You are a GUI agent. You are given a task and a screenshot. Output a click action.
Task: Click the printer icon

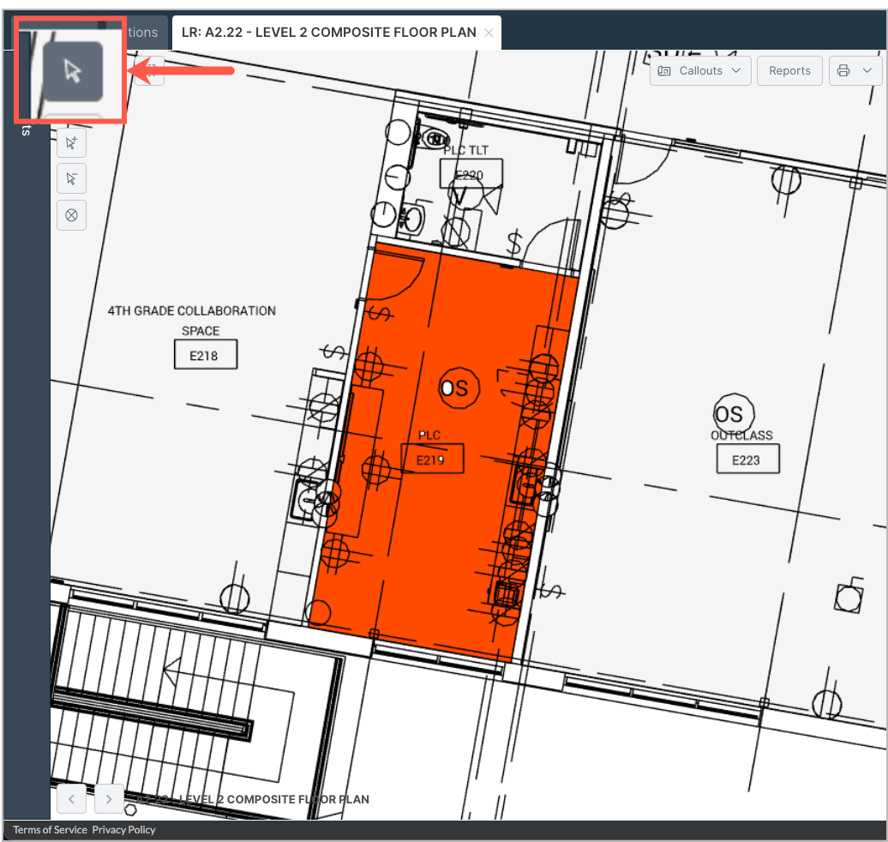(843, 71)
